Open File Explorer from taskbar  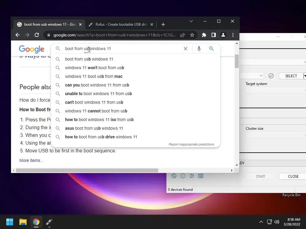click(x=23, y=222)
